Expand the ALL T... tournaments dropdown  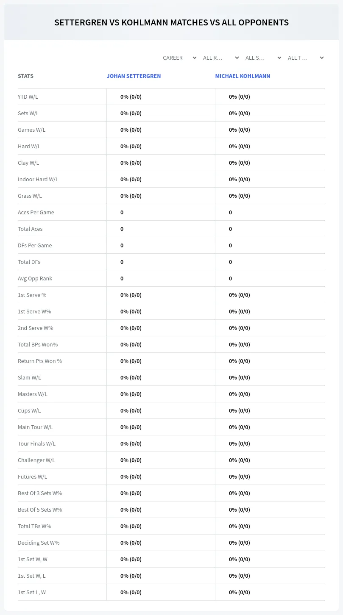(306, 58)
